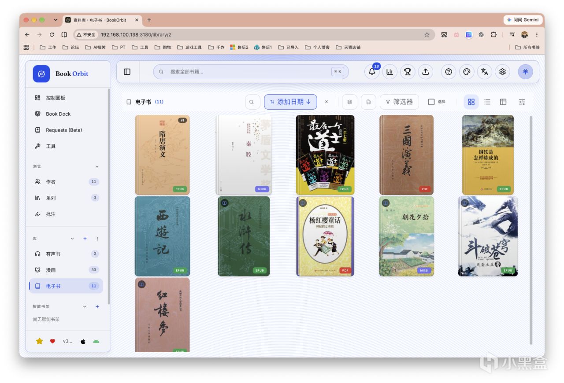Viewport: 564px width, 383px height.
Task: Open the 杨红樱童话 book cover
Action: (x=325, y=236)
